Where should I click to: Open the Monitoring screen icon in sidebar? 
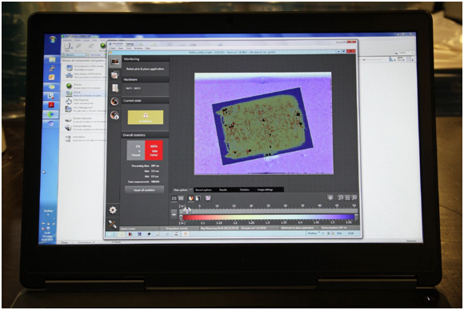115,62
